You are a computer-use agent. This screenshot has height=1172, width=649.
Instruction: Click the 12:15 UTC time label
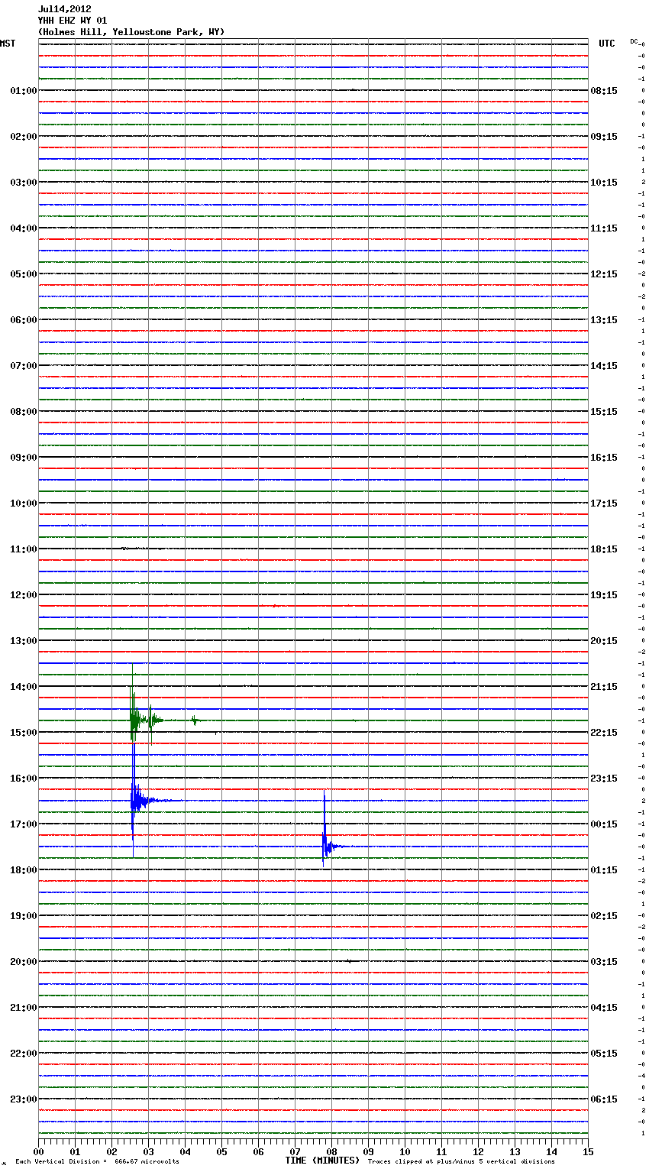point(604,274)
